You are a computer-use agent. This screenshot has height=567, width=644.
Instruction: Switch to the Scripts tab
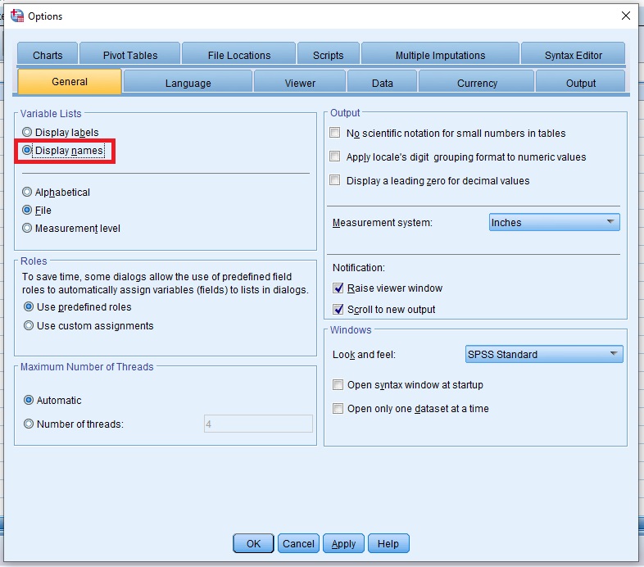coord(329,55)
